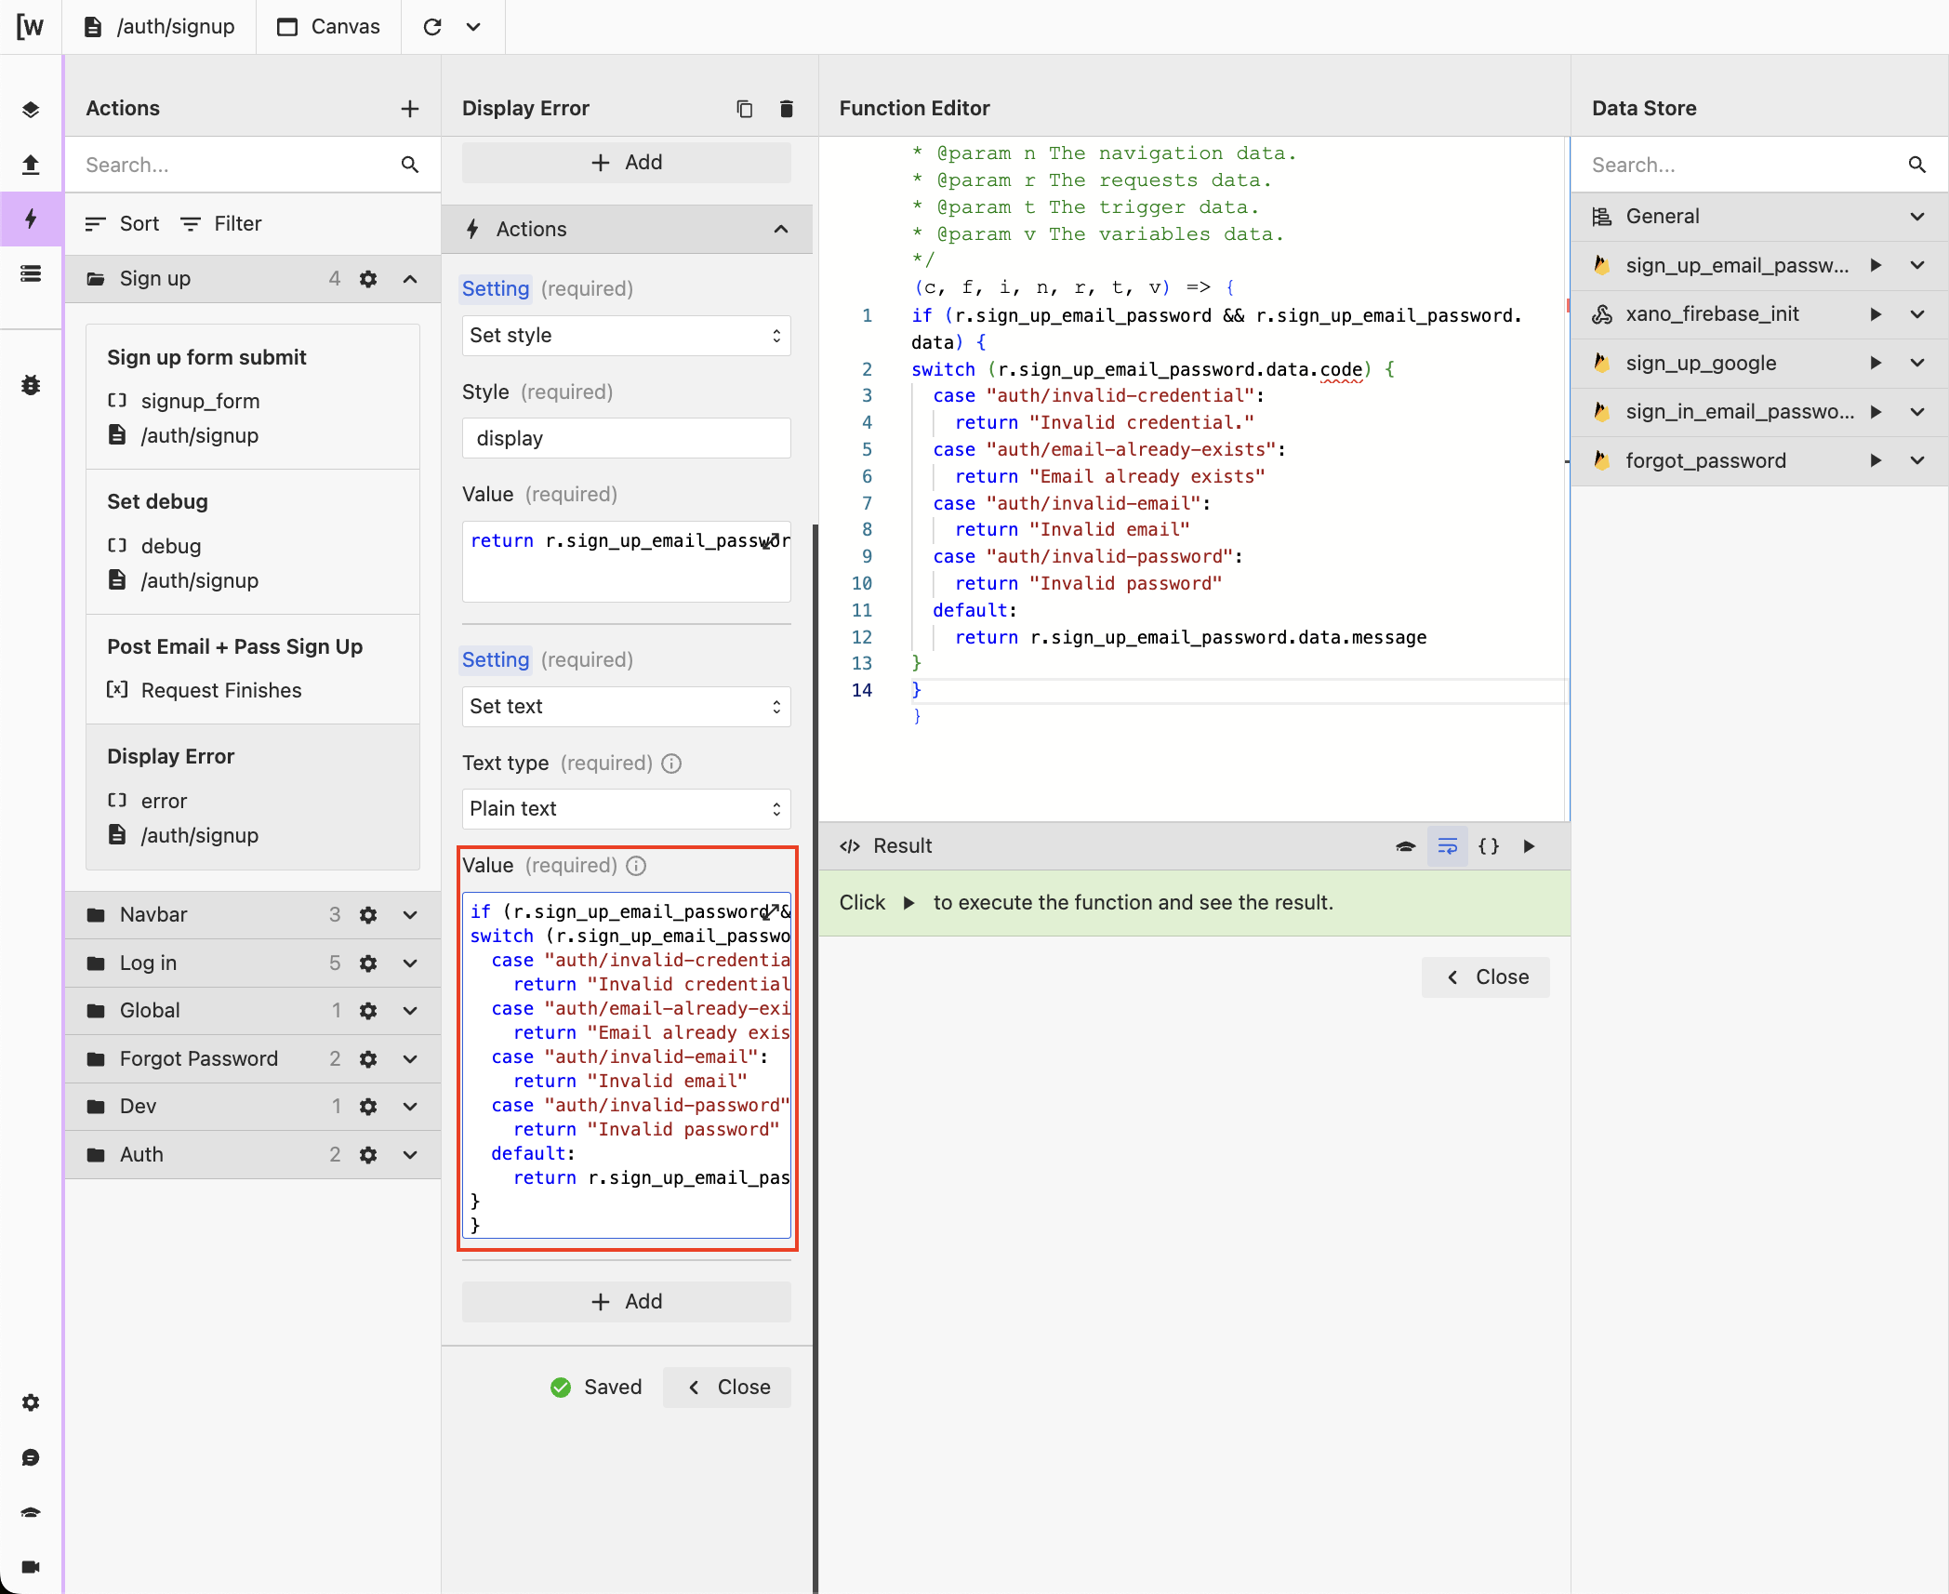This screenshot has height=1594, width=1949.
Task: Click the plus icon to add action
Action: coord(409,109)
